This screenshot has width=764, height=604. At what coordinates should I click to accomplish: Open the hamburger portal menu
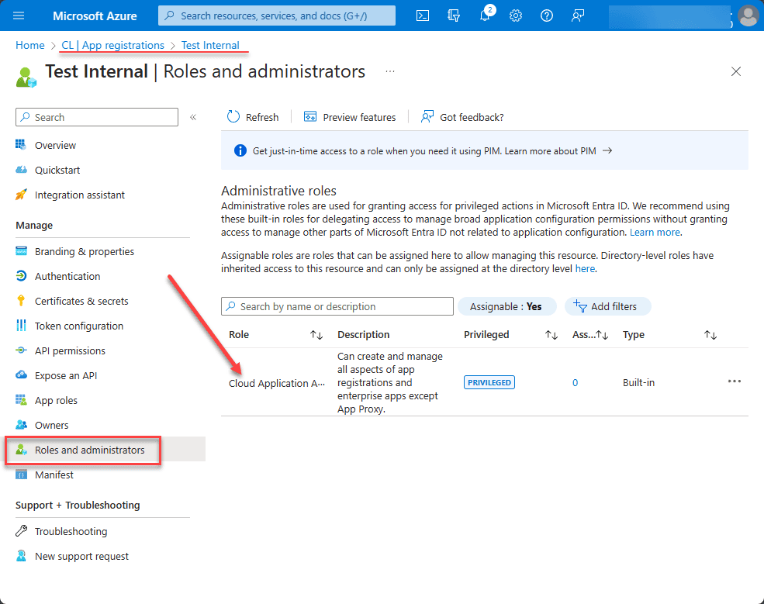click(19, 16)
